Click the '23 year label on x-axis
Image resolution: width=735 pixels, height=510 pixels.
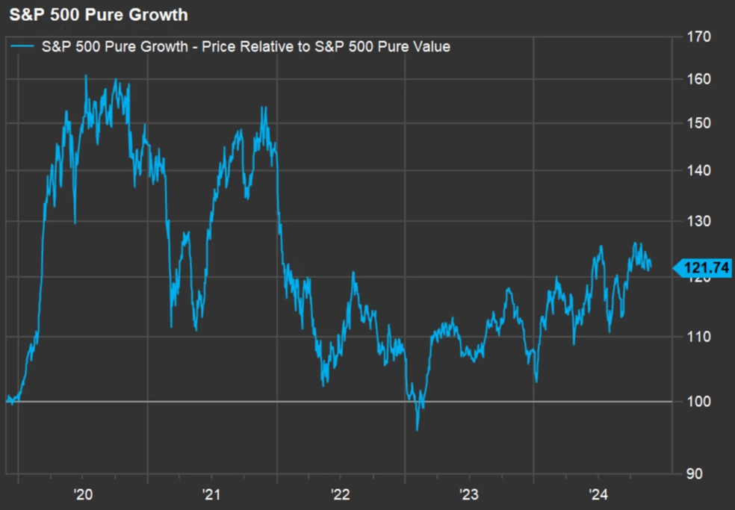(469, 494)
